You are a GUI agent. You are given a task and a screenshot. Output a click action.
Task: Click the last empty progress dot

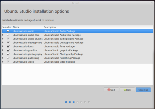pyautogui.click(x=89, y=102)
